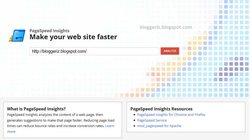
Task: Open PageSpeed Insights for Chrome and Firefox link
Action: tap(171, 115)
